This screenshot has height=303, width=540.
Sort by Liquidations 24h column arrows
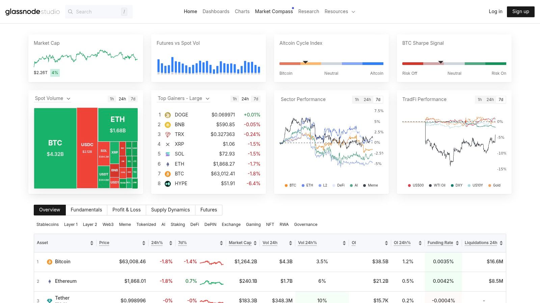(501, 243)
